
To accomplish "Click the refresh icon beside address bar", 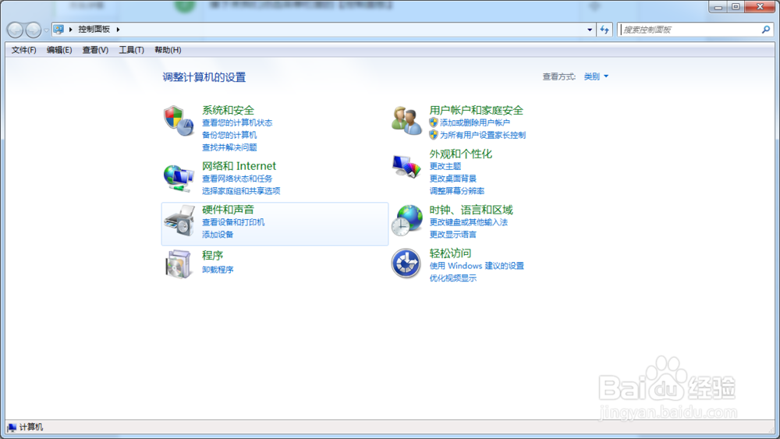I will tap(604, 30).
